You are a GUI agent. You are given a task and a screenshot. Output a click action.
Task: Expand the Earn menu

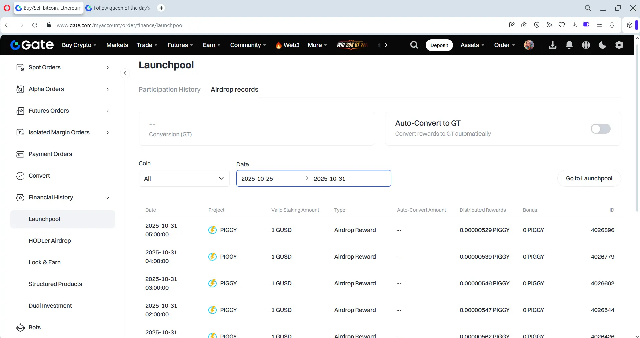click(x=212, y=45)
